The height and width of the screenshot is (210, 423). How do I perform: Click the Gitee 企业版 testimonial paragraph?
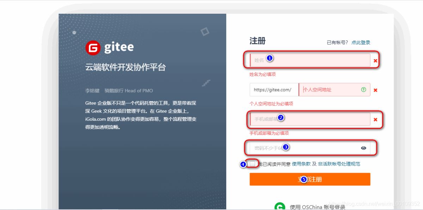[141, 115]
